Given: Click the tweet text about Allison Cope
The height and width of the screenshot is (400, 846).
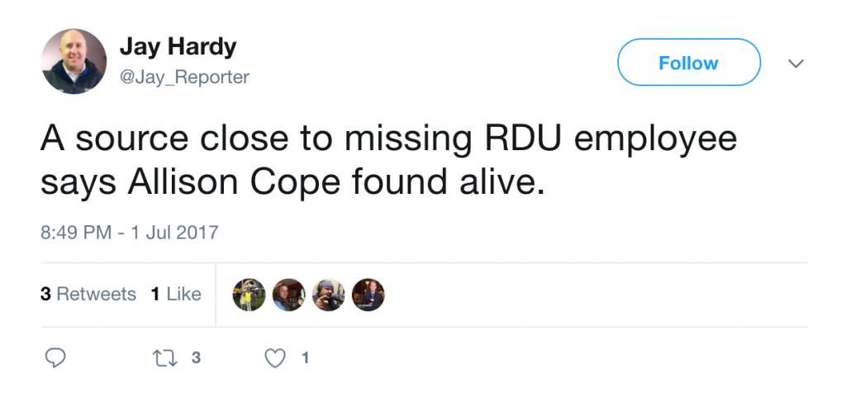Looking at the screenshot, I should pyautogui.click(x=388, y=160).
